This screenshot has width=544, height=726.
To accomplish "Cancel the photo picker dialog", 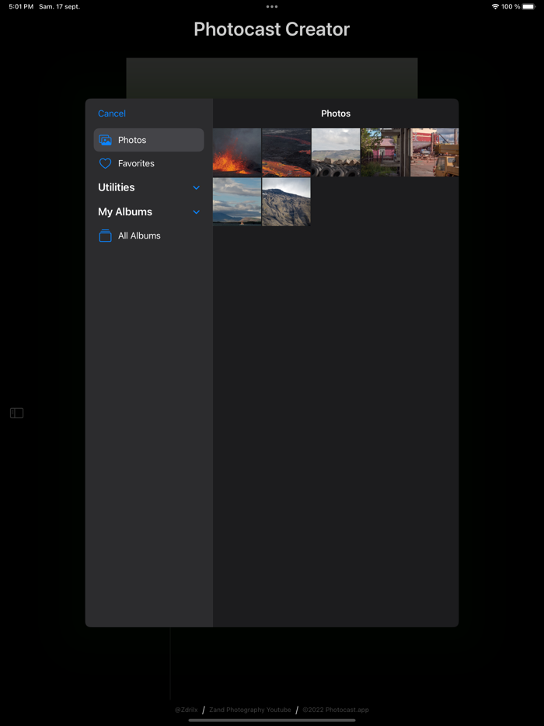I will [112, 113].
